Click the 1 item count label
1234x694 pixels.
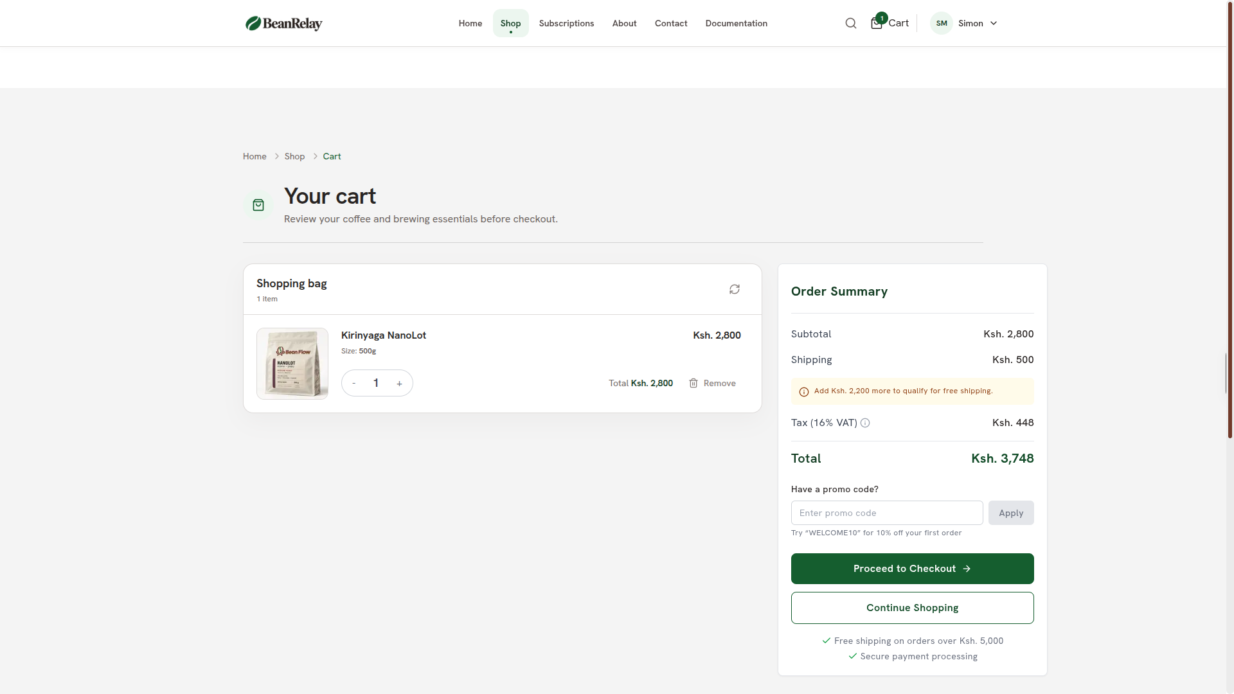(267, 299)
